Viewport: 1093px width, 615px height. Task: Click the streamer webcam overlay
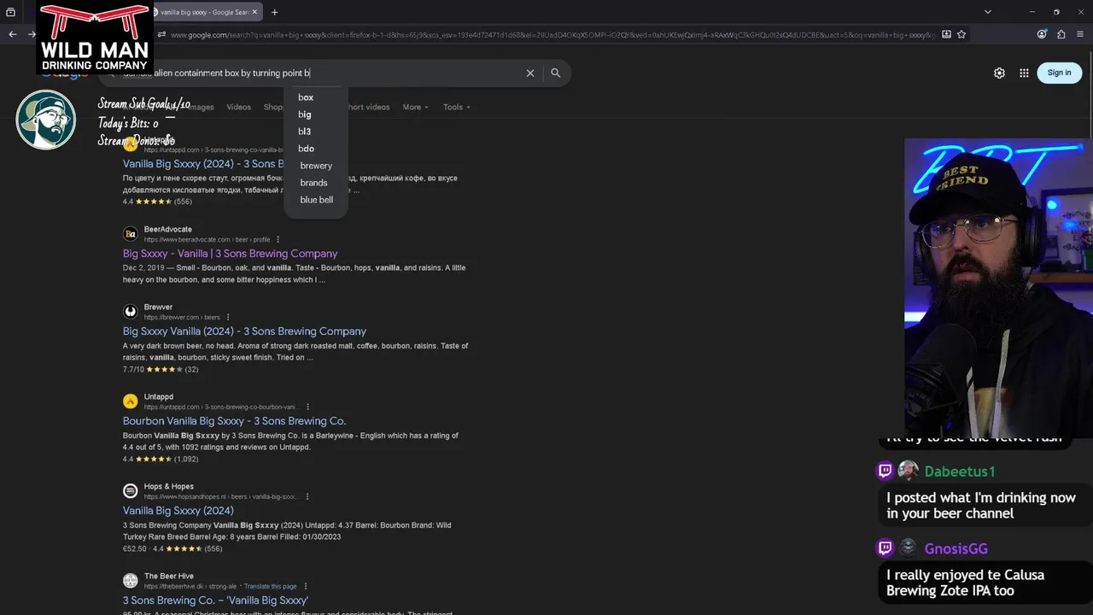pyautogui.click(x=998, y=287)
